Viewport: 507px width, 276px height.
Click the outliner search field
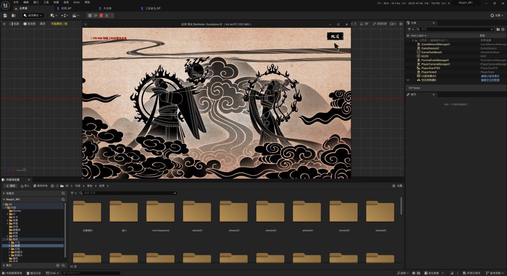point(455,29)
